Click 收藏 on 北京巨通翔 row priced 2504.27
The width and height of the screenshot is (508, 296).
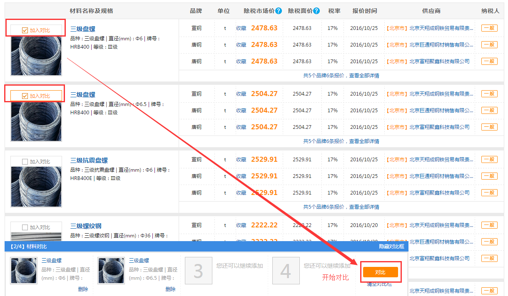(241, 111)
